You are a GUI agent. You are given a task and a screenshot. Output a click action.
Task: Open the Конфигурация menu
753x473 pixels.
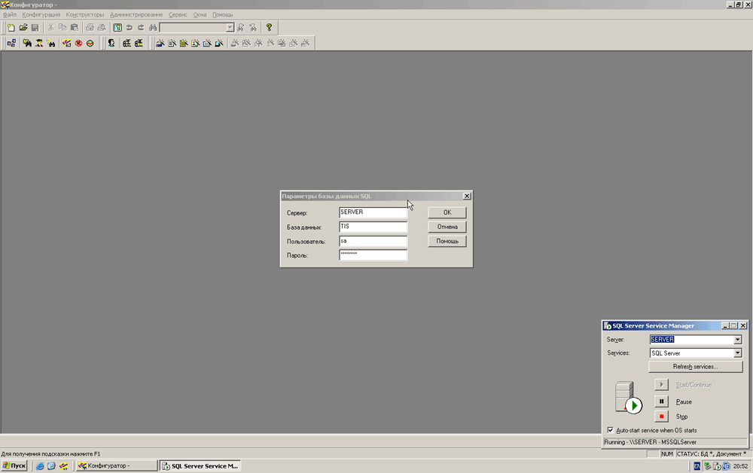[x=41, y=14]
